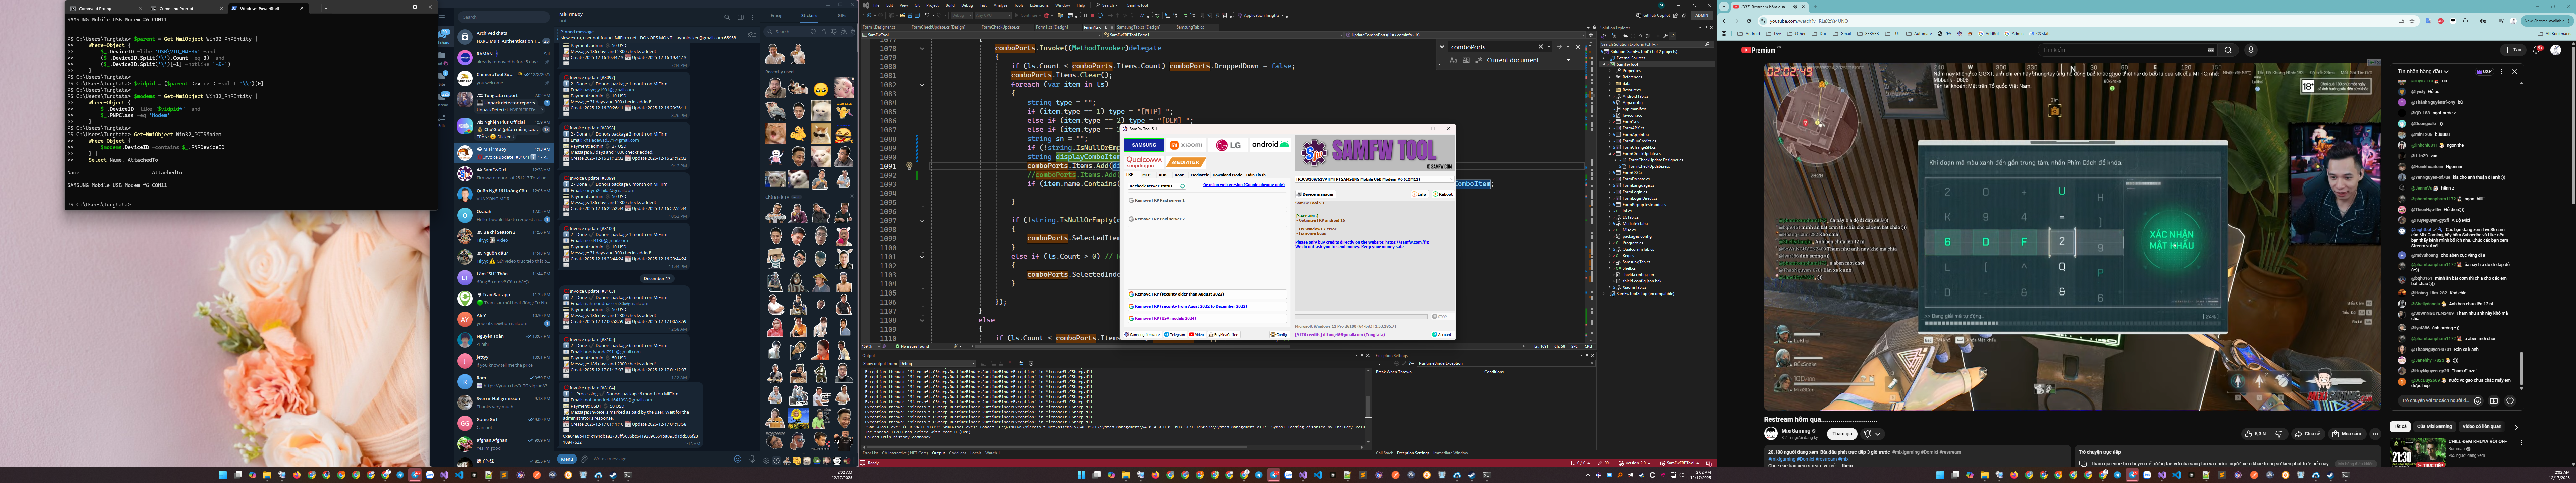The height and width of the screenshot is (483, 2576).
Task: Open the Odin Flash tab in SamFw Tool
Action: point(1256,175)
